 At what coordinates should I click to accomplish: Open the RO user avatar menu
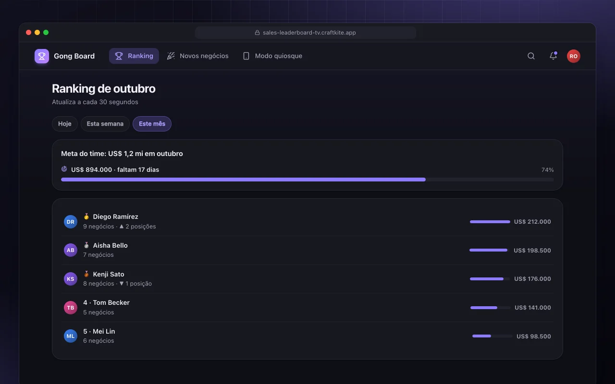[x=573, y=56]
